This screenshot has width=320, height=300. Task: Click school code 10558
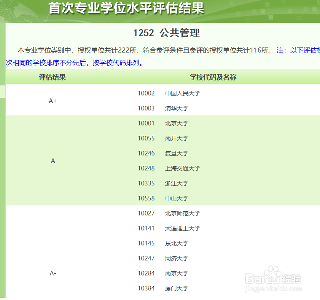coord(146,198)
